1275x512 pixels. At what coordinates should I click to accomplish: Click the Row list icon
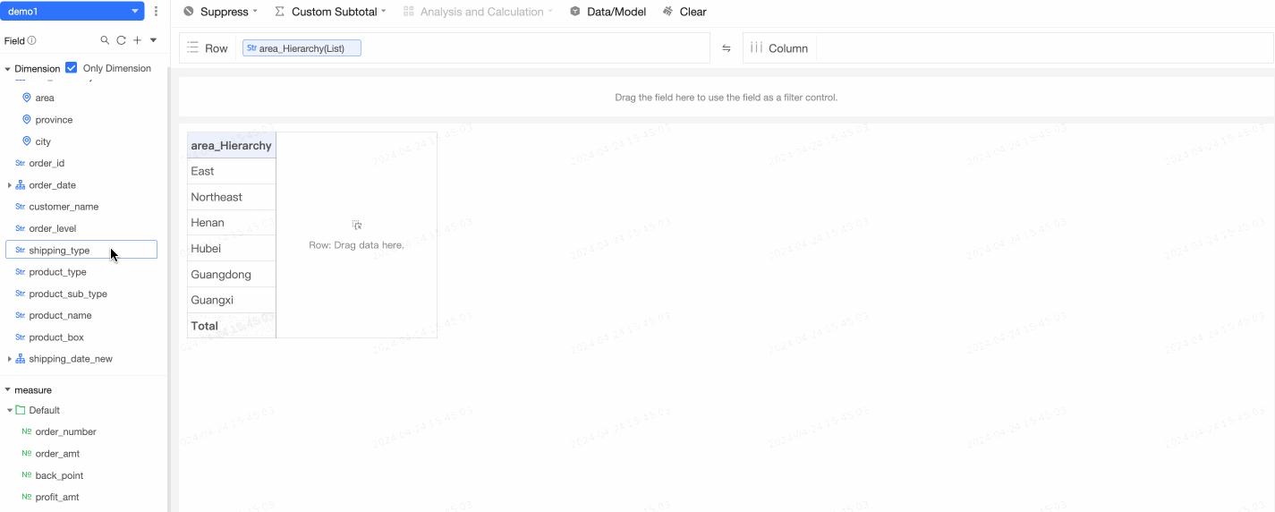pyautogui.click(x=192, y=48)
